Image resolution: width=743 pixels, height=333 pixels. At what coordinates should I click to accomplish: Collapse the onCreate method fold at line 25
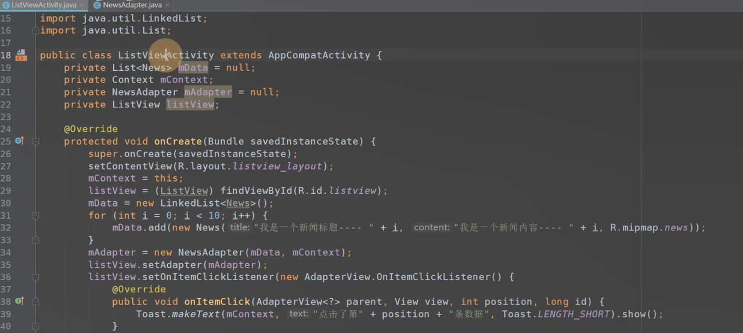(x=35, y=142)
